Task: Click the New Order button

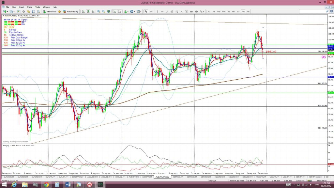Action: pyautogui.click(x=50, y=11)
